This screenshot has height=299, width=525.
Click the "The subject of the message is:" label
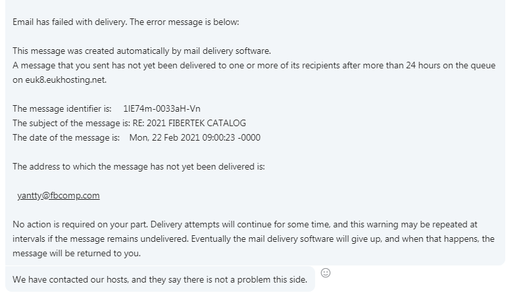67,123
